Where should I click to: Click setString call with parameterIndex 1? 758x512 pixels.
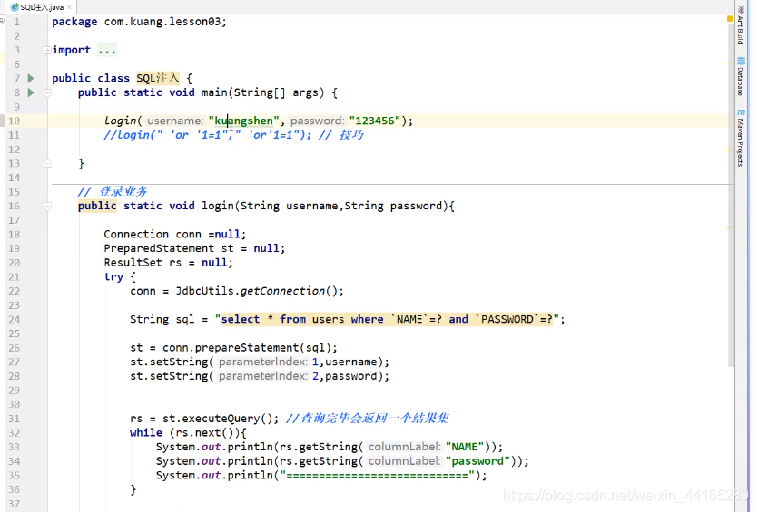pyautogui.click(x=259, y=362)
